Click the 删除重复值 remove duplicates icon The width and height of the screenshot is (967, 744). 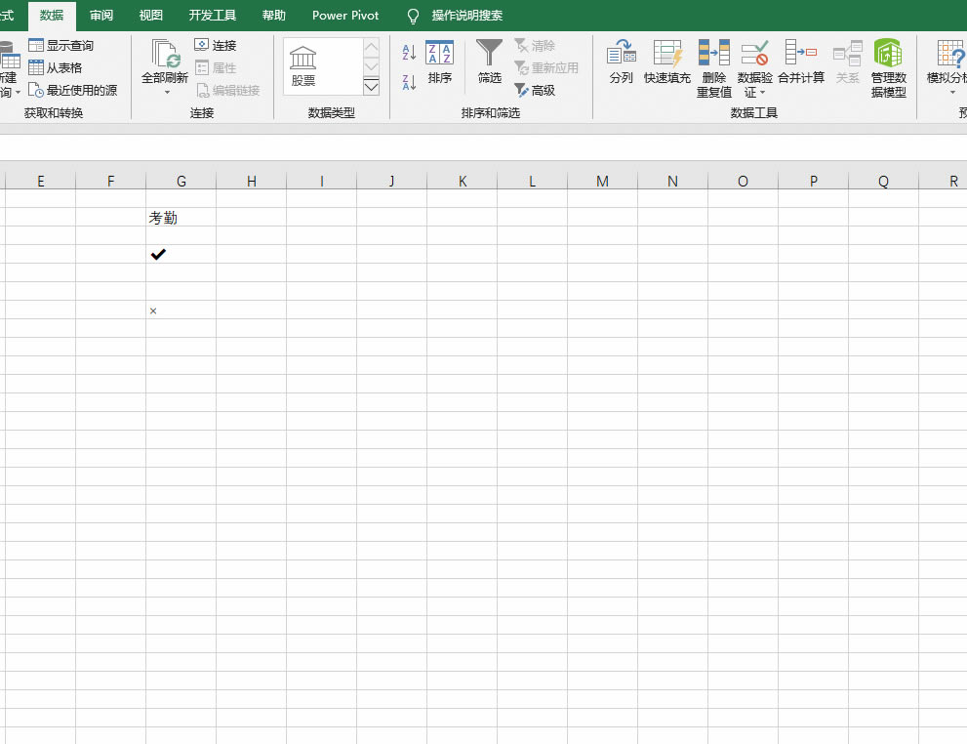coord(714,53)
